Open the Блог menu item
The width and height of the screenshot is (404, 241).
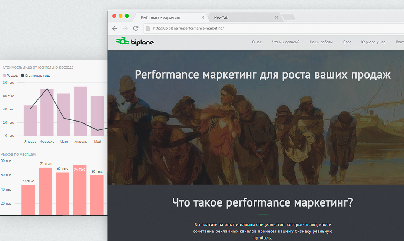pos(347,42)
